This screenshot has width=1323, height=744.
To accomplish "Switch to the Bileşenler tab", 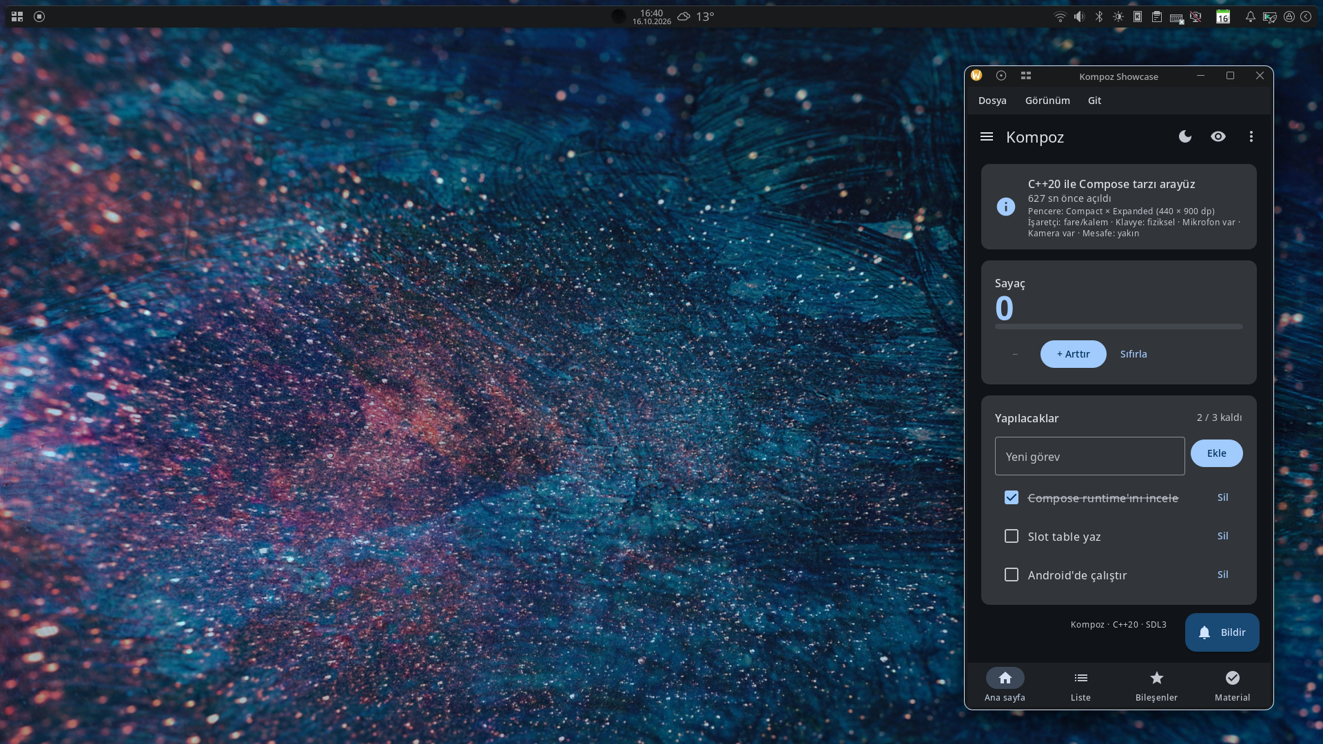I will (x=1157, y=686).
